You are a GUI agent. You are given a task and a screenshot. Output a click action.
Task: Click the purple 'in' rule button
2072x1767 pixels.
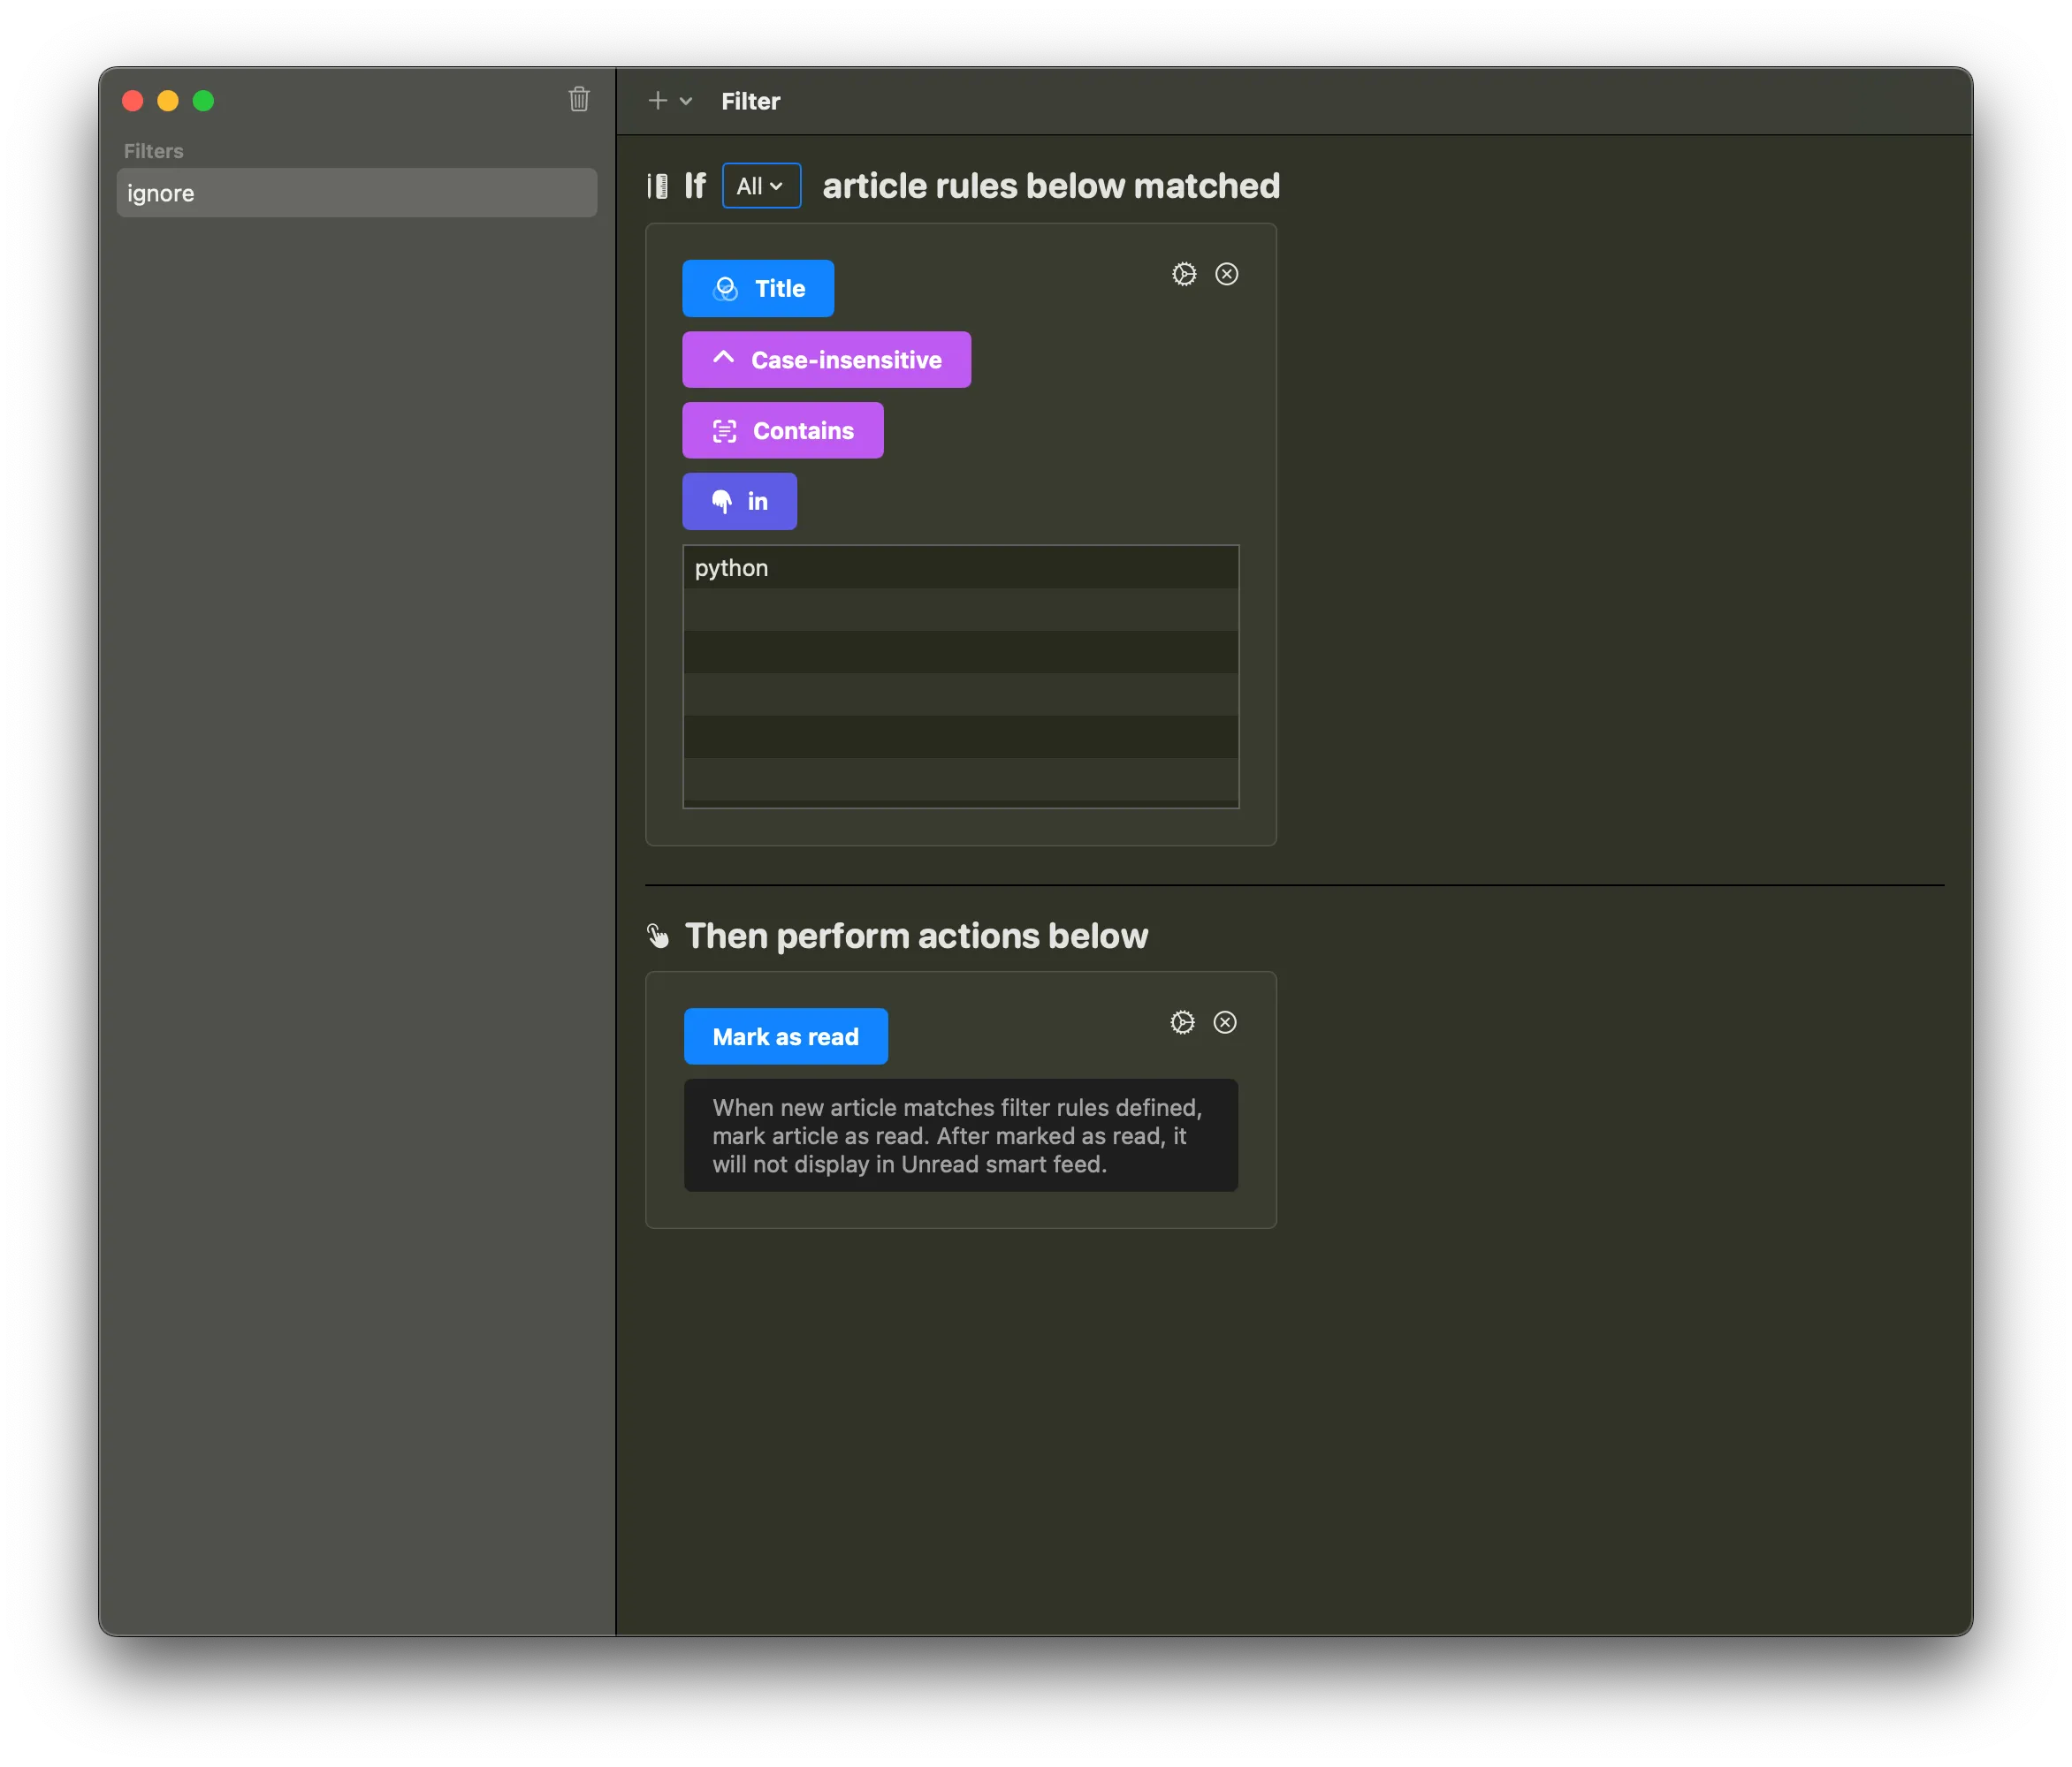pyautogui.click(x=739, y=502)
